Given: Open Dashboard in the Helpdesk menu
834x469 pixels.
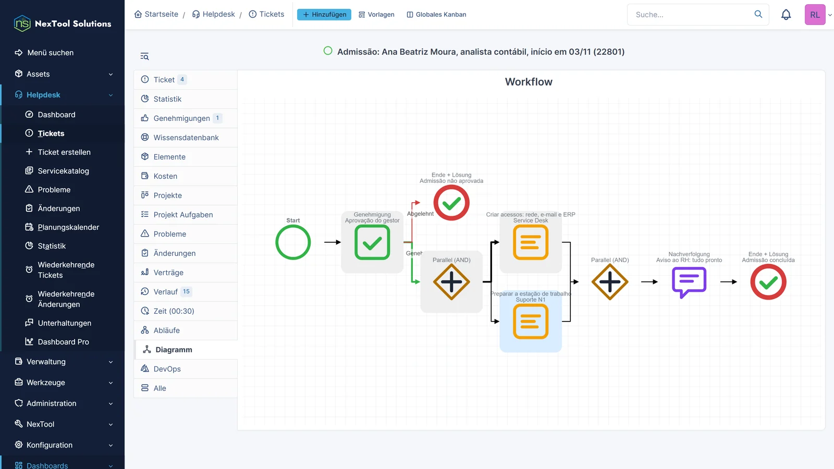Looking at the screenshot, I should coord(63,115).
